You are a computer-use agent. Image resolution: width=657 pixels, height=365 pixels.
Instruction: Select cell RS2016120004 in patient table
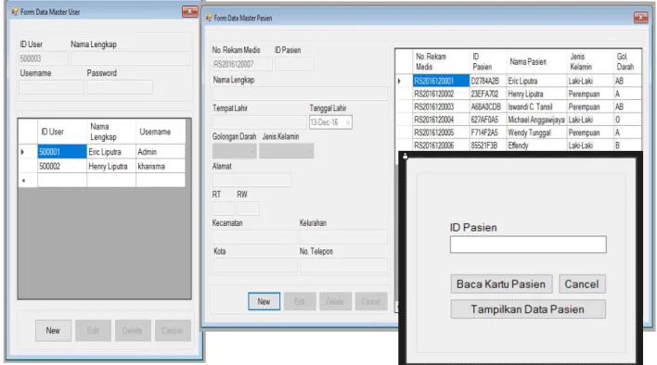tap(441, 120)
